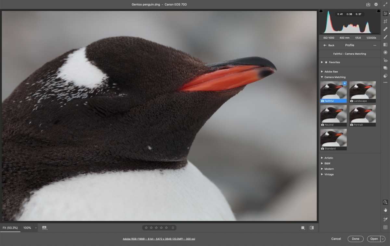Open the Red Eye removal tool
390x246 pixels.
coord(385,60)
